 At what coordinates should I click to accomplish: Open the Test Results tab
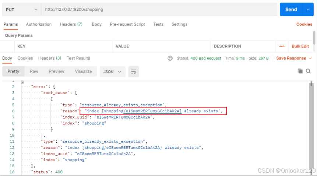pos(78,58)
